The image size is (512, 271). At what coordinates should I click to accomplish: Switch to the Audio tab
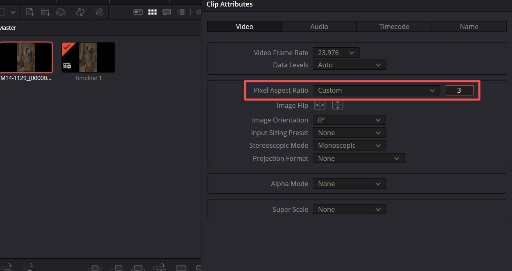319,27
